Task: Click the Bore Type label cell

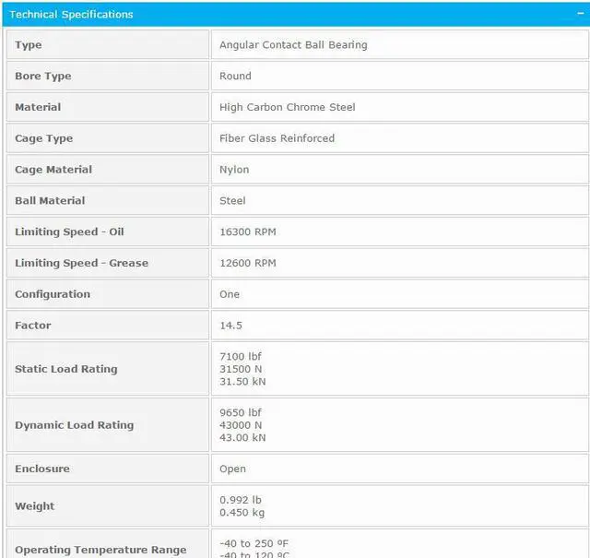Action: click(43, 77)
